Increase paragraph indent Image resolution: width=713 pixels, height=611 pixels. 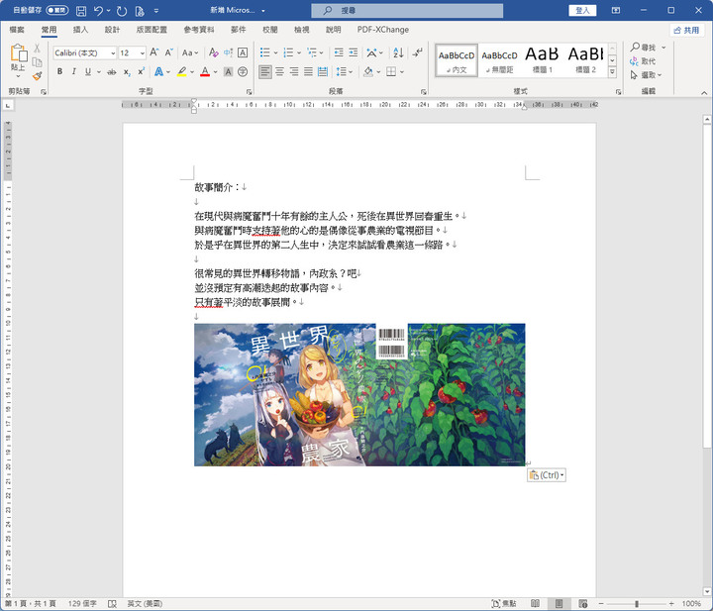(354, 52)
